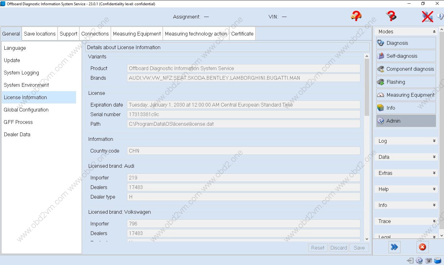Select Dealer Data in the left list
444x265 pixels.
[17, 135]
